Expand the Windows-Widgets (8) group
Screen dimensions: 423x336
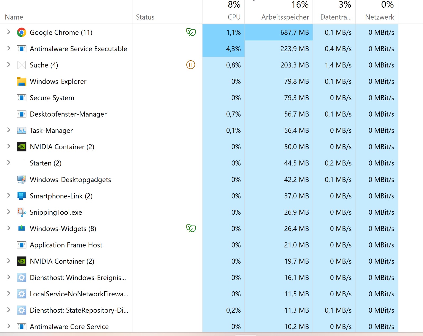pyautogui.click(x=9, y=228)
